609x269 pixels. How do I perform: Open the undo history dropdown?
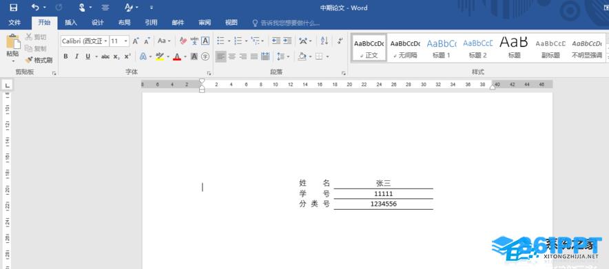coord(45,8)
